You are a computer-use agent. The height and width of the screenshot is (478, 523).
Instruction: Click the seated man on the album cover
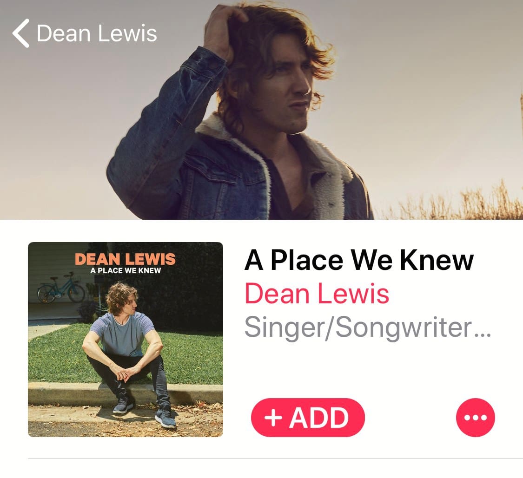pyautogui.click(x=128, y=354)
